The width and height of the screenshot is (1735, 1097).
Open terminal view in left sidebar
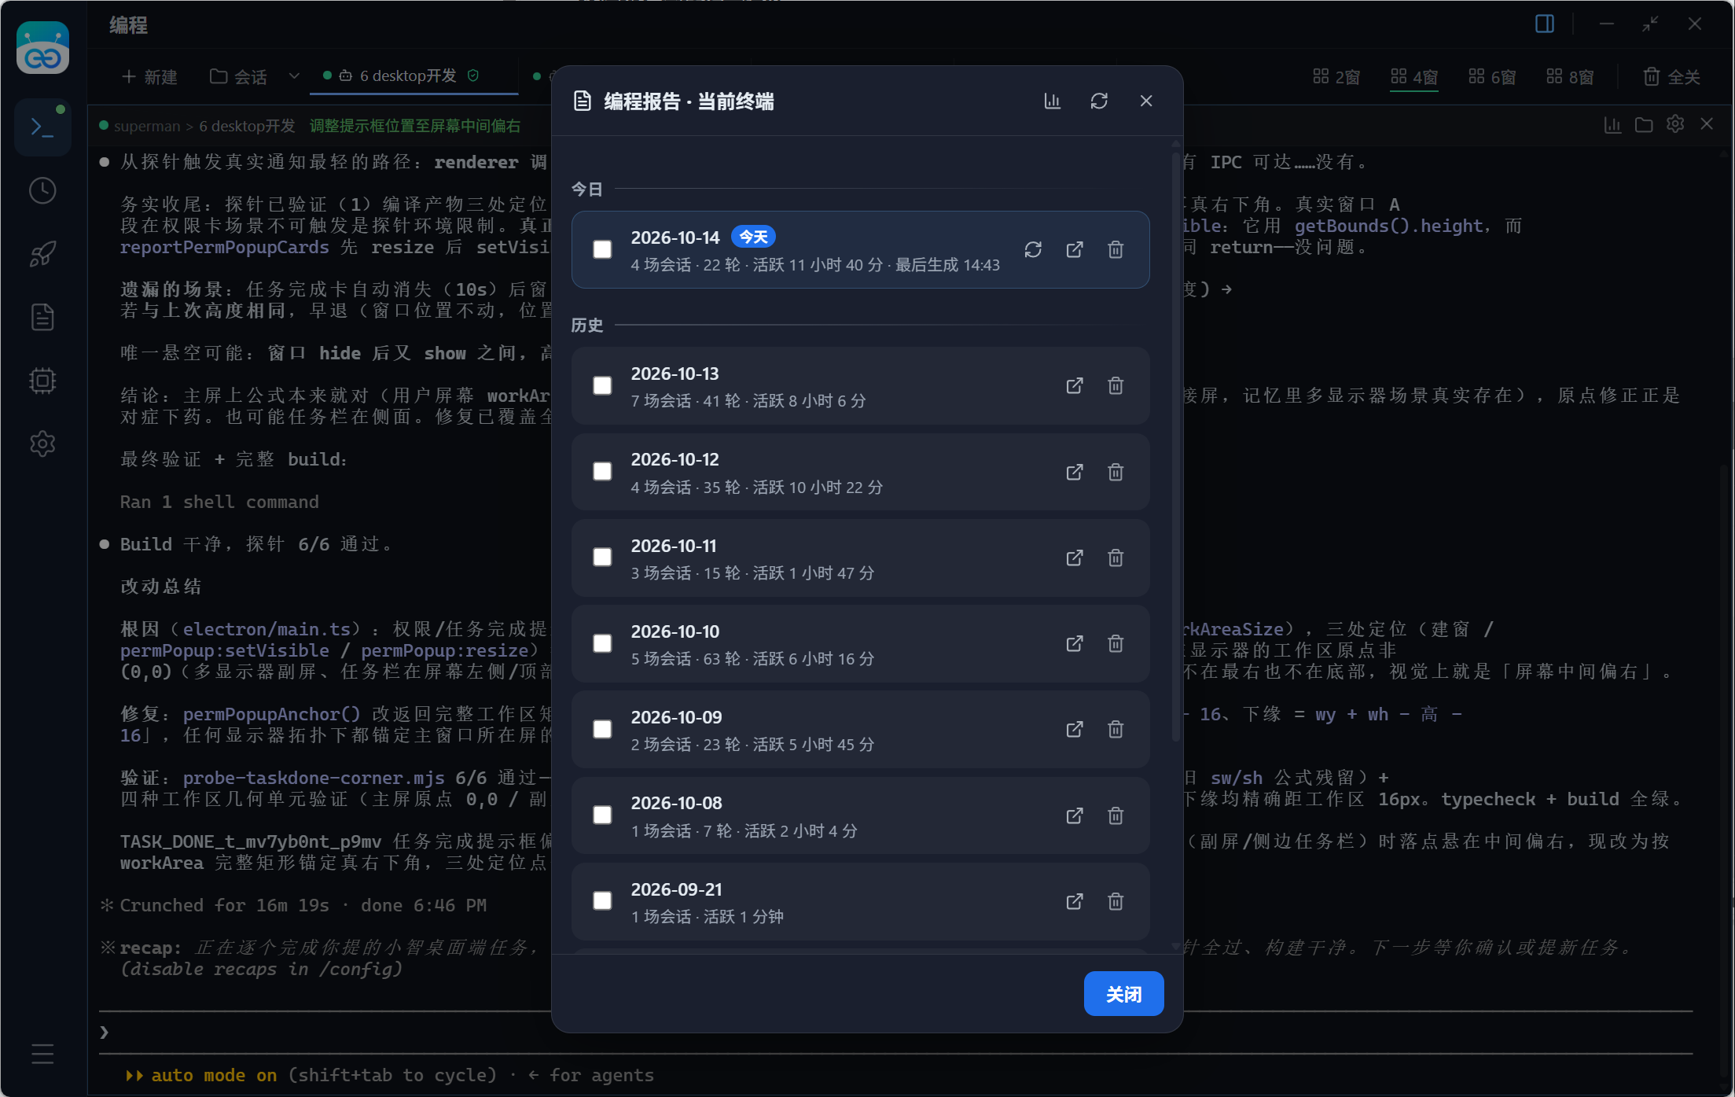coord(42,127)
